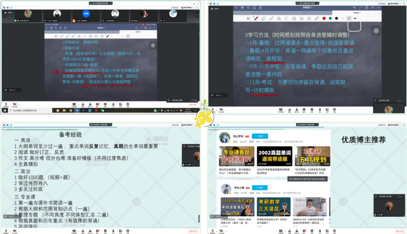This screenshot has height=234, width=407.
Task: Open the 聊天 chat panel in the top-left meeting
Action: pos(98,104)
